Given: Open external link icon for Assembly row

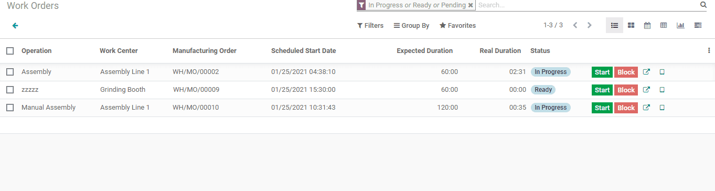Looking at the screenshot, I should tap(646, 72).
